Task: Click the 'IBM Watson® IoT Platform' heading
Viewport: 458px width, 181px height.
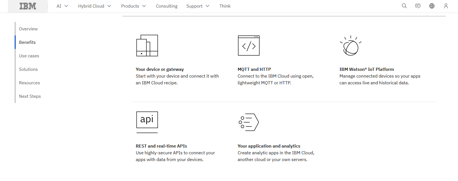Action: coord(367,69)
